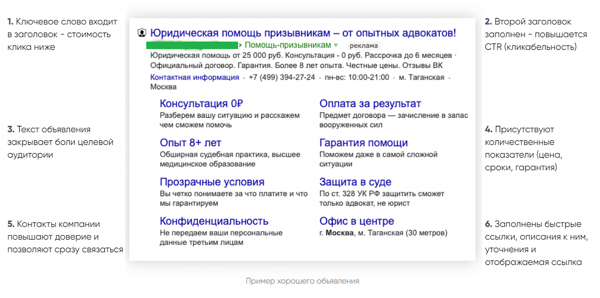Open the 'Контактная информация' link
The width and height of the screenshot is (600, 298).
[x=194, y=77]
